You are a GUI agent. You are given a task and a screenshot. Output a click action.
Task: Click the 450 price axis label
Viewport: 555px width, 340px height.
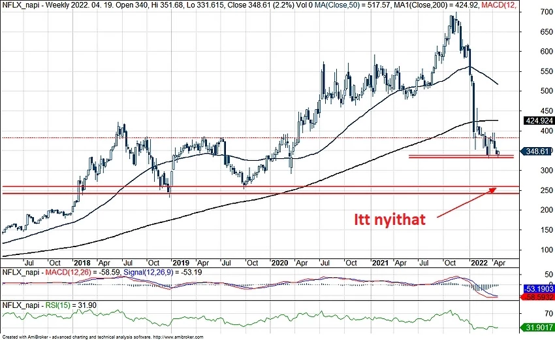tap(547, 111)
